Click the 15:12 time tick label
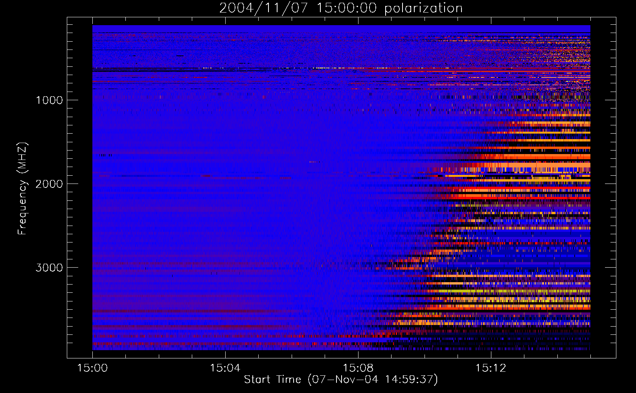Image resolution: width=636 pixels, height=393 pixels. point(491,368)
